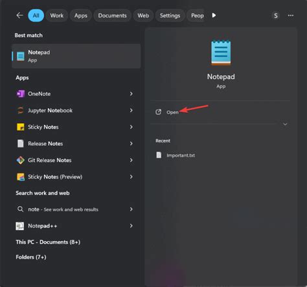Open the three-dot more options menu
The height and width of the screenshot is (287, 307).
[x=291, y=16]
